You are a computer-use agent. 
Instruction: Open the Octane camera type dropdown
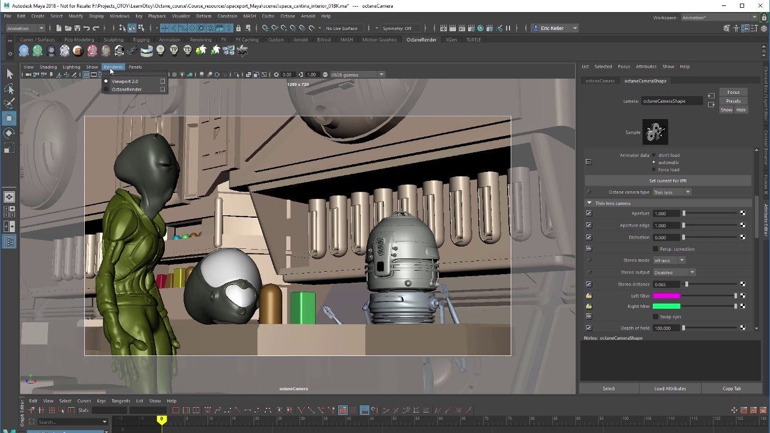tap(672, 192)
